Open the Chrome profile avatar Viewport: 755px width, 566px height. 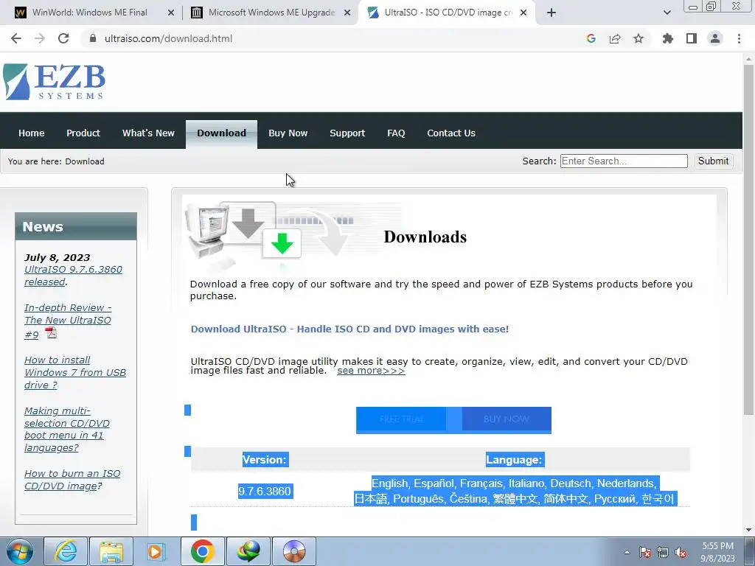click(x=715, y=38)
